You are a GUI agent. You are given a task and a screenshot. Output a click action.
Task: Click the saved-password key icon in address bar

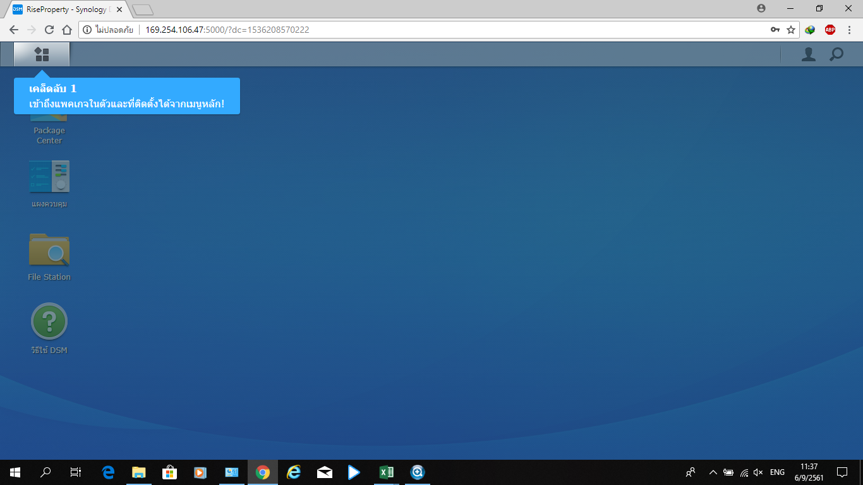(775, 30)
